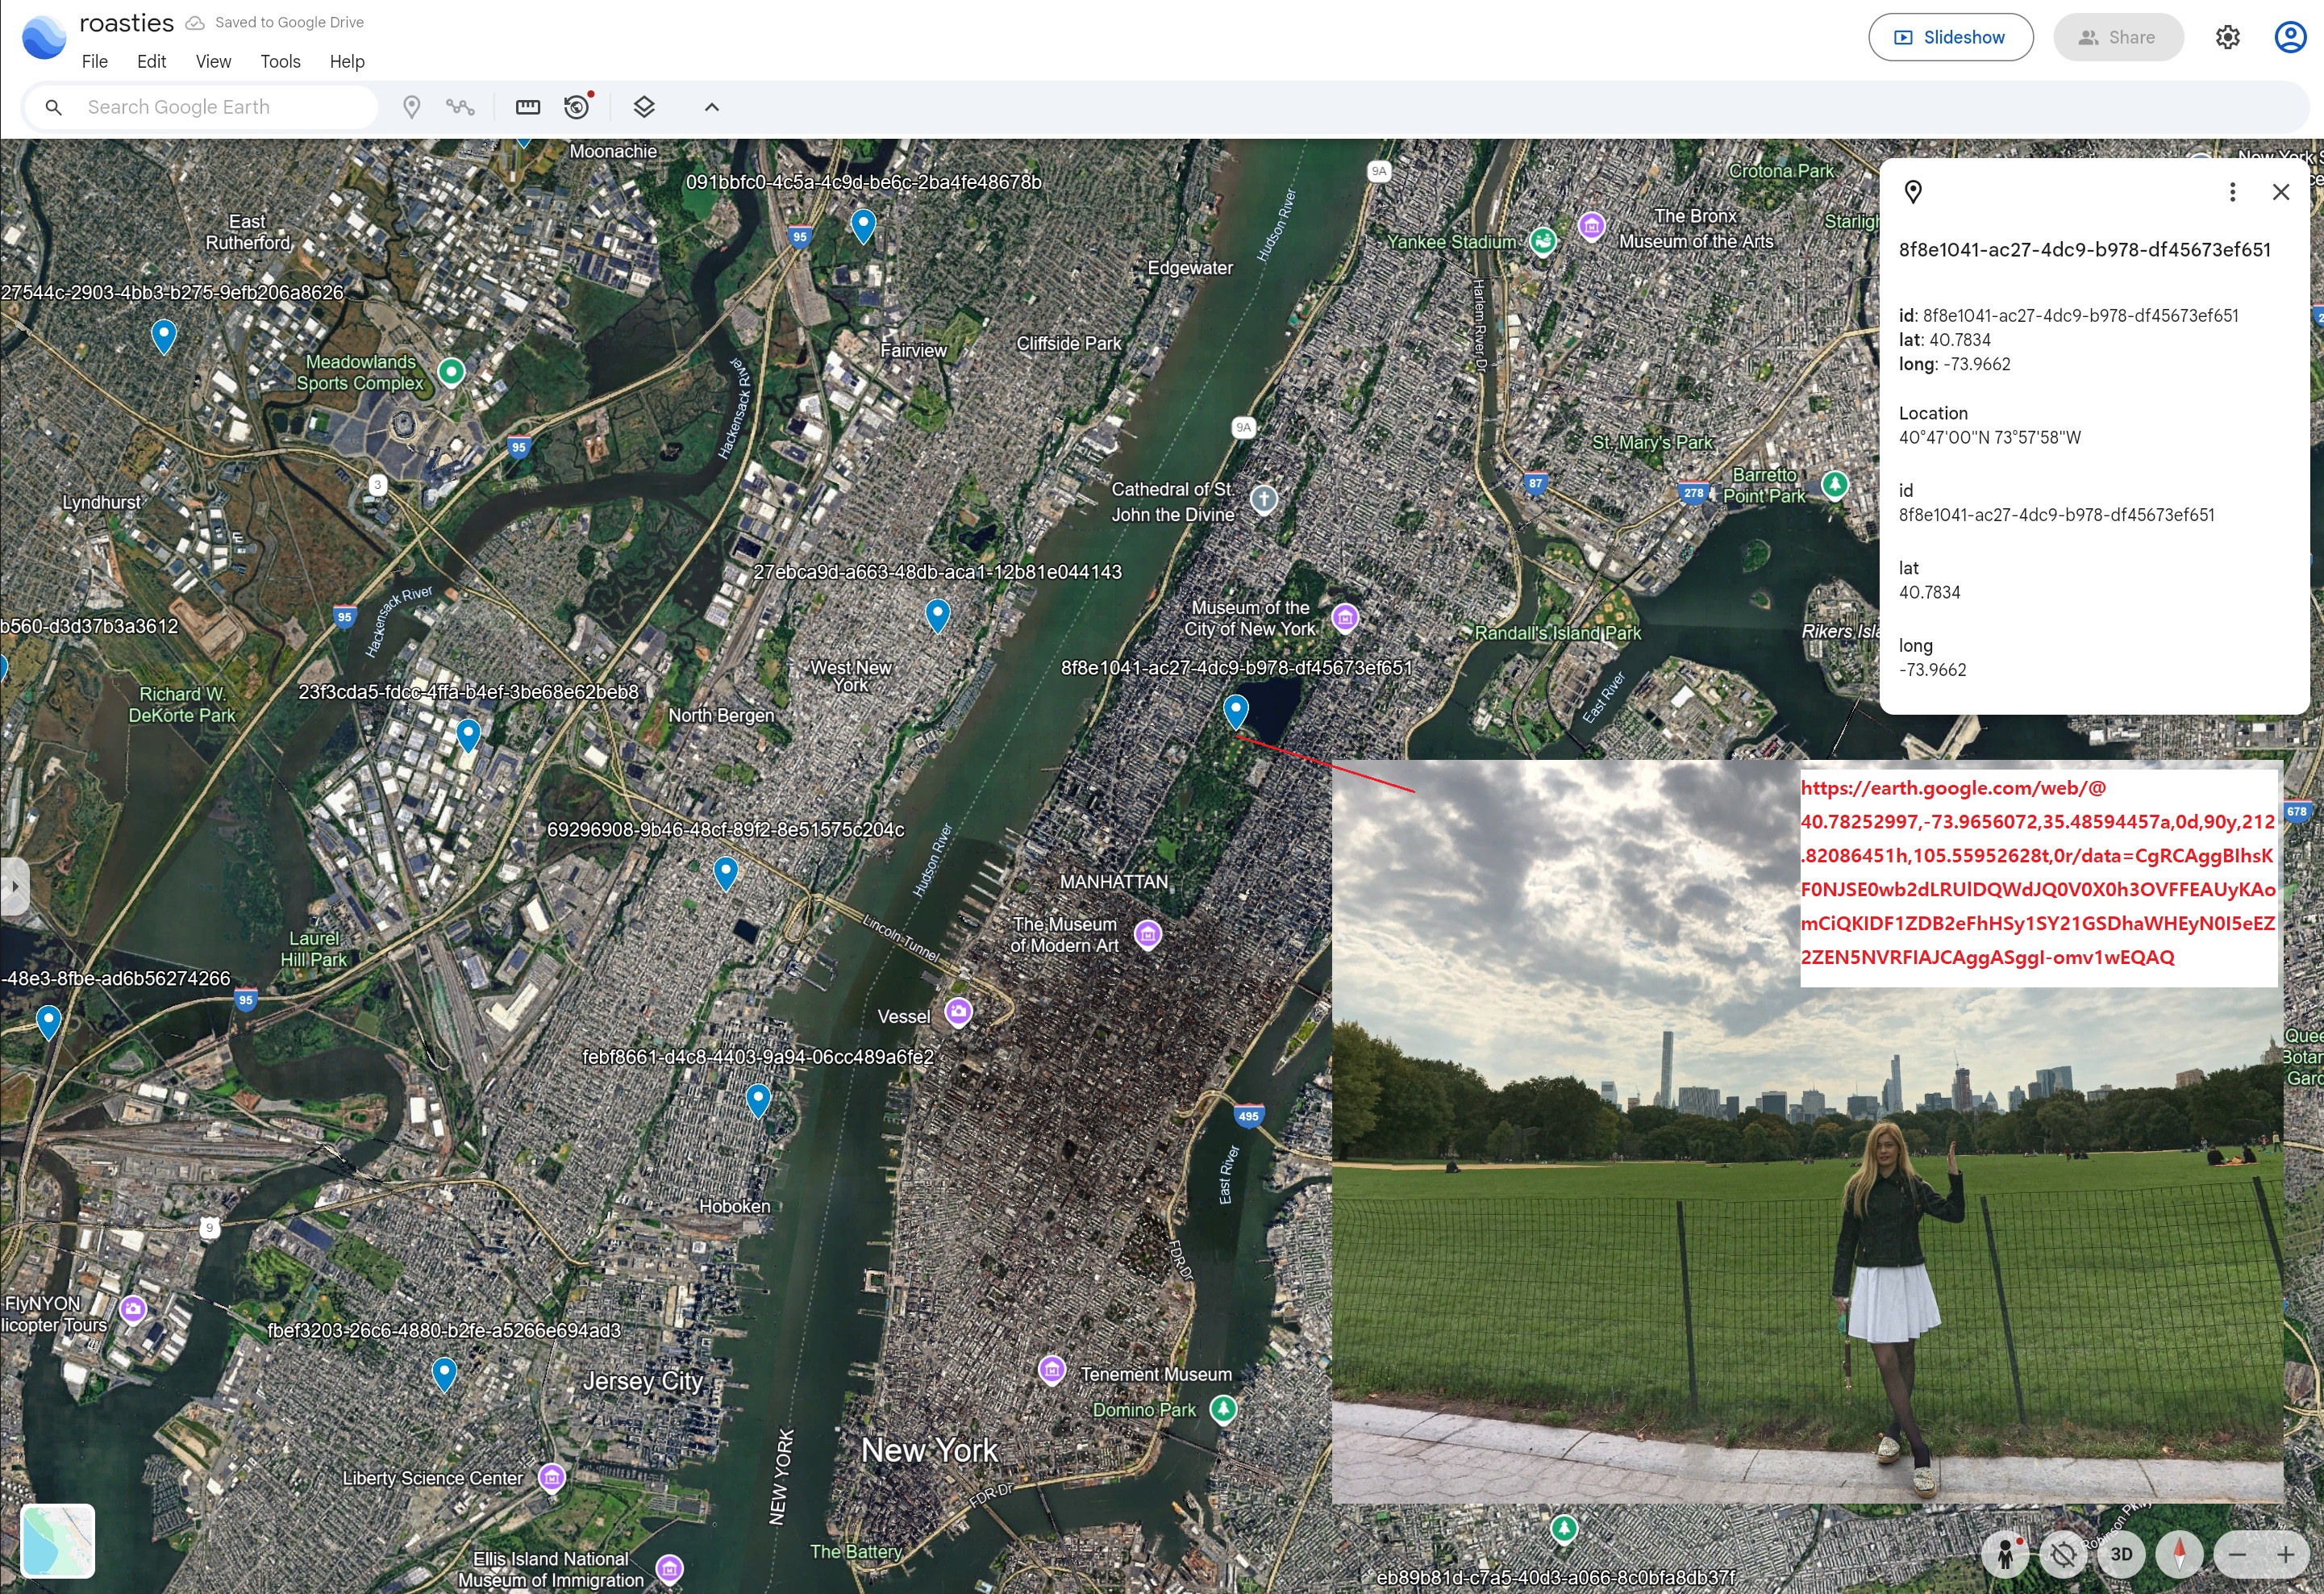Open the View menu
Screen dimensions: 2324x1594
click(x=213, y=62)
